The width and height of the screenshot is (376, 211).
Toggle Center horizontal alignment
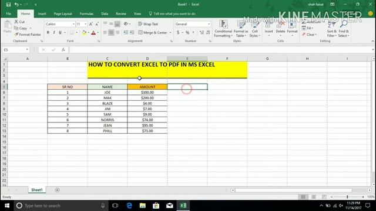[x=111, y=32]
